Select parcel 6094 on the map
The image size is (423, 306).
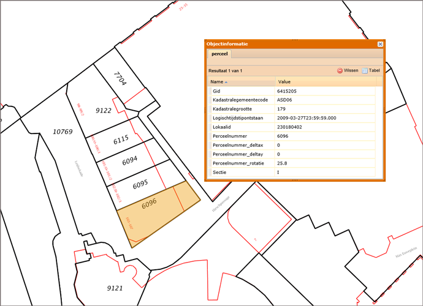click(130, 161)
